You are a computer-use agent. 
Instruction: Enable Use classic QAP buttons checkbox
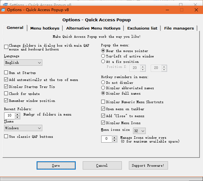click(x=6, y=136)
